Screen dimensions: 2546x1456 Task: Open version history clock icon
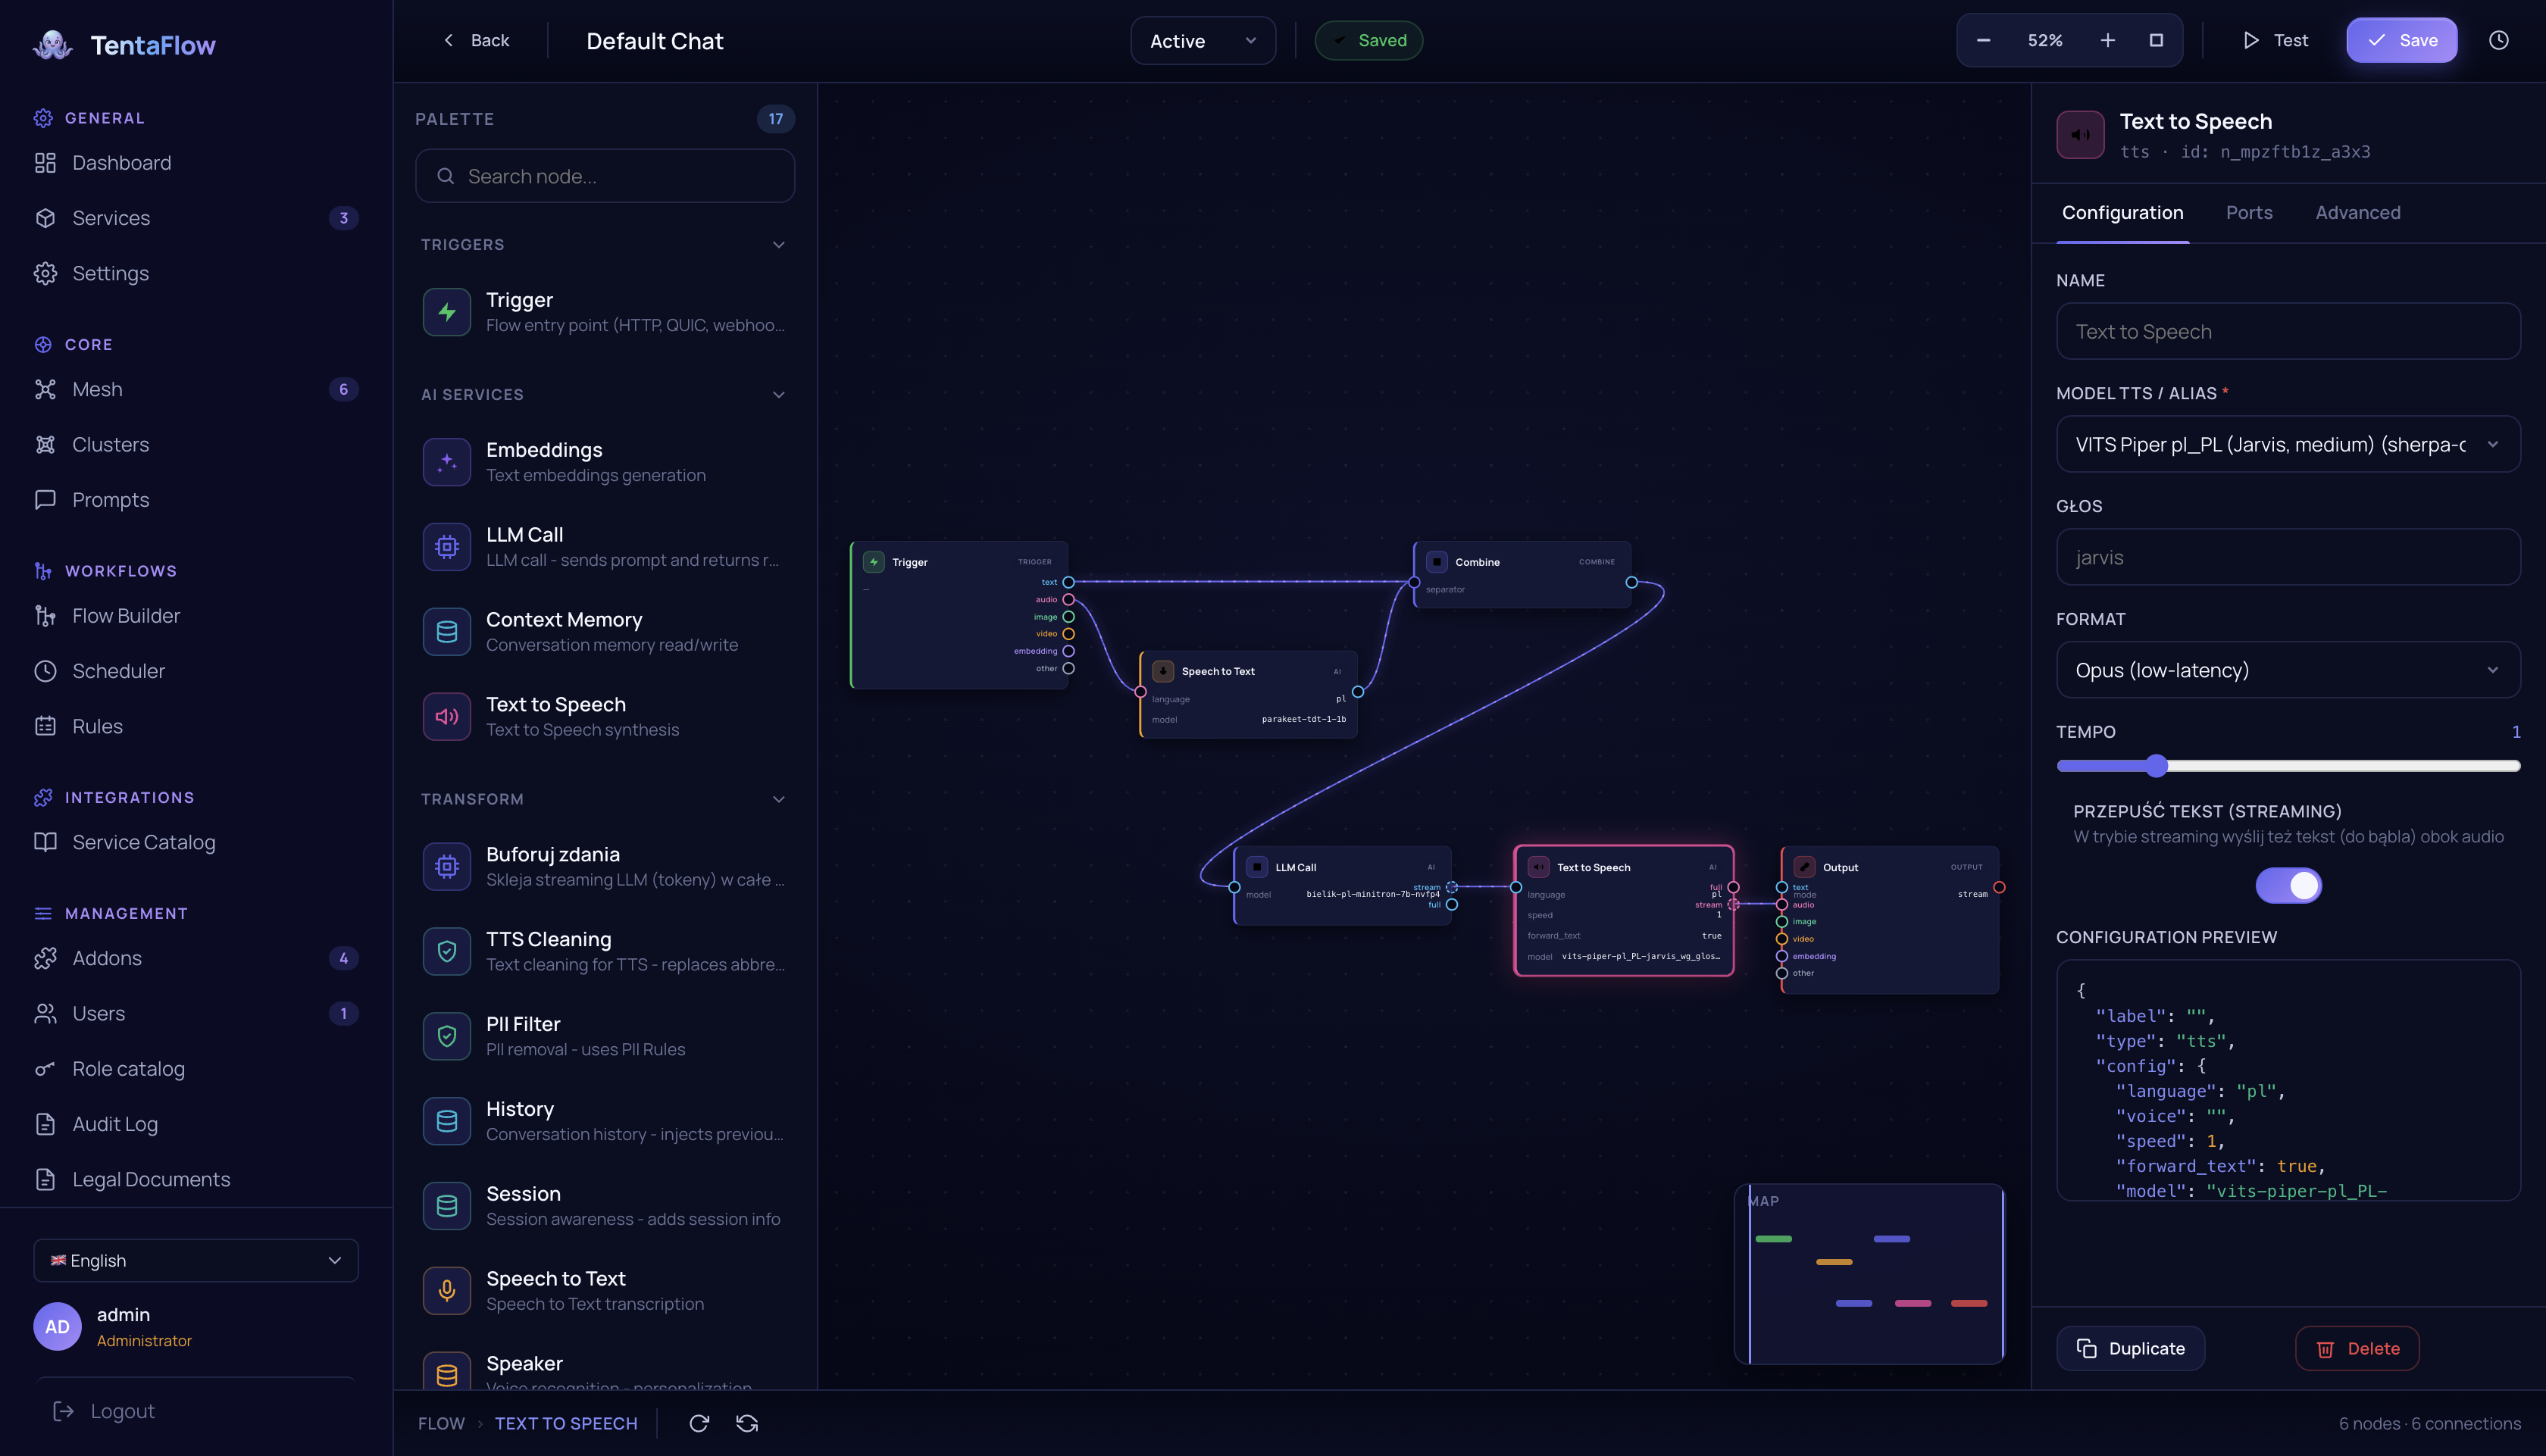click(2498, 40)
